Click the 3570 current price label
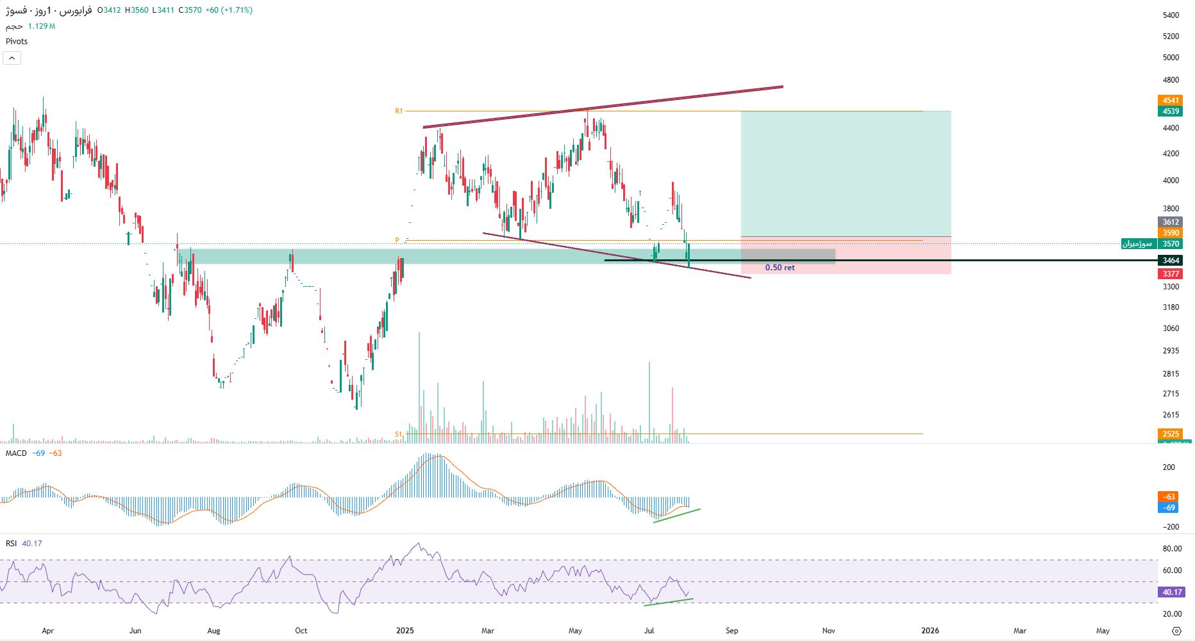Image resolution: width=1195 pixels, height=641 pixels. click(x=1171, y=244)
